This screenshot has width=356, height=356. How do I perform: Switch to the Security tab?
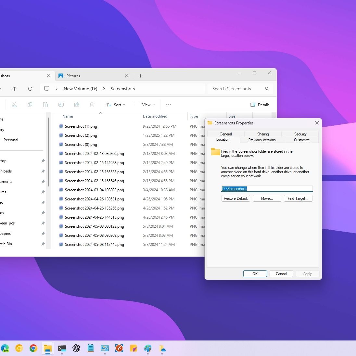(300, 134)
